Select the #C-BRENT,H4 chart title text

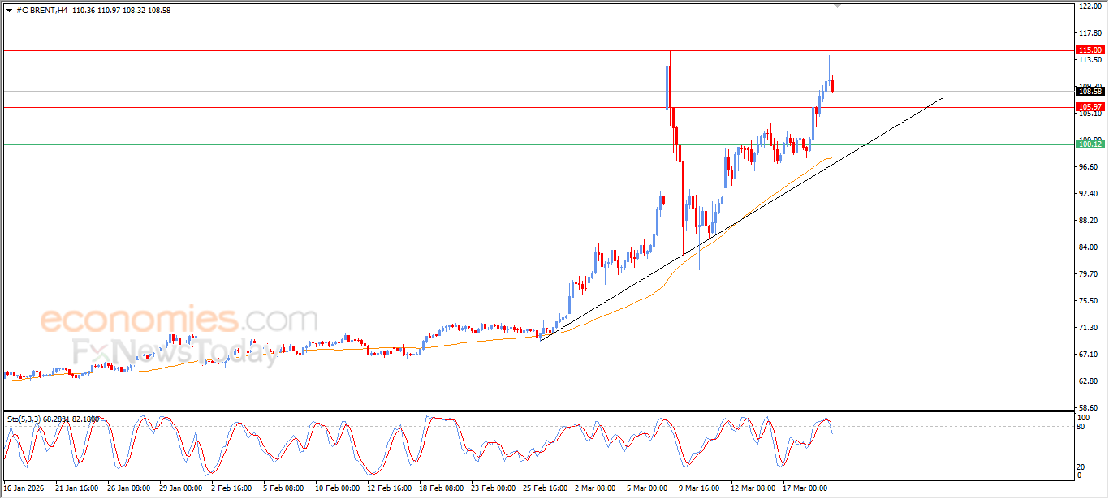[42, 10]
